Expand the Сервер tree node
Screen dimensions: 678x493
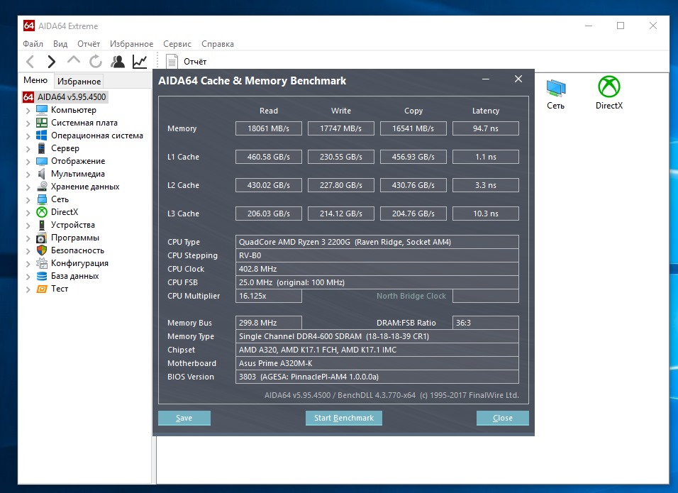(28, 149)
